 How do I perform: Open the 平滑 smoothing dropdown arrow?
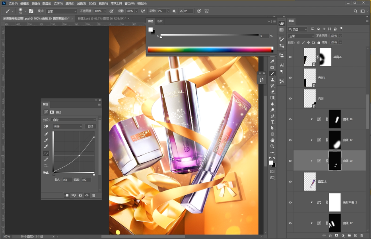(168, 11)
